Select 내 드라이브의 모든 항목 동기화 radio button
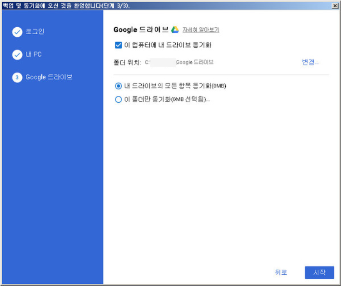This screenshot has height=287, width=342. [x=118, y=86]
